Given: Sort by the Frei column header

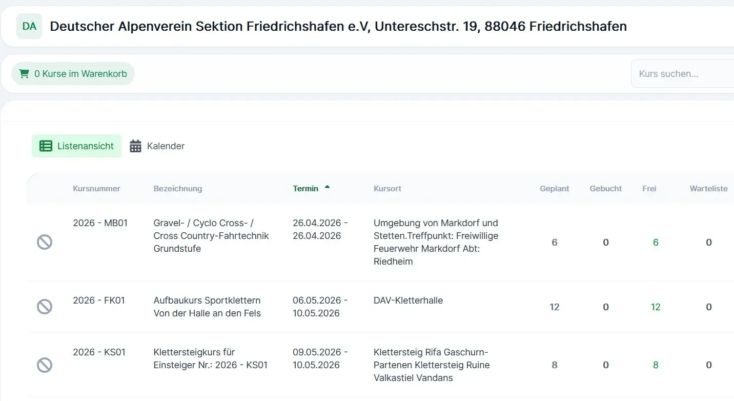Looking at the screenshot, I should pos(649,189).
